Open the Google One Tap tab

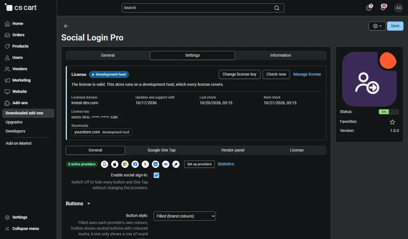coord(161,150)
